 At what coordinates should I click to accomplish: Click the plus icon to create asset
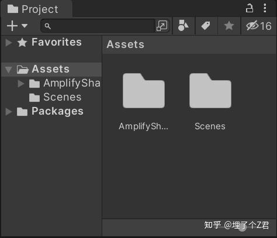[x=12, y=26]
